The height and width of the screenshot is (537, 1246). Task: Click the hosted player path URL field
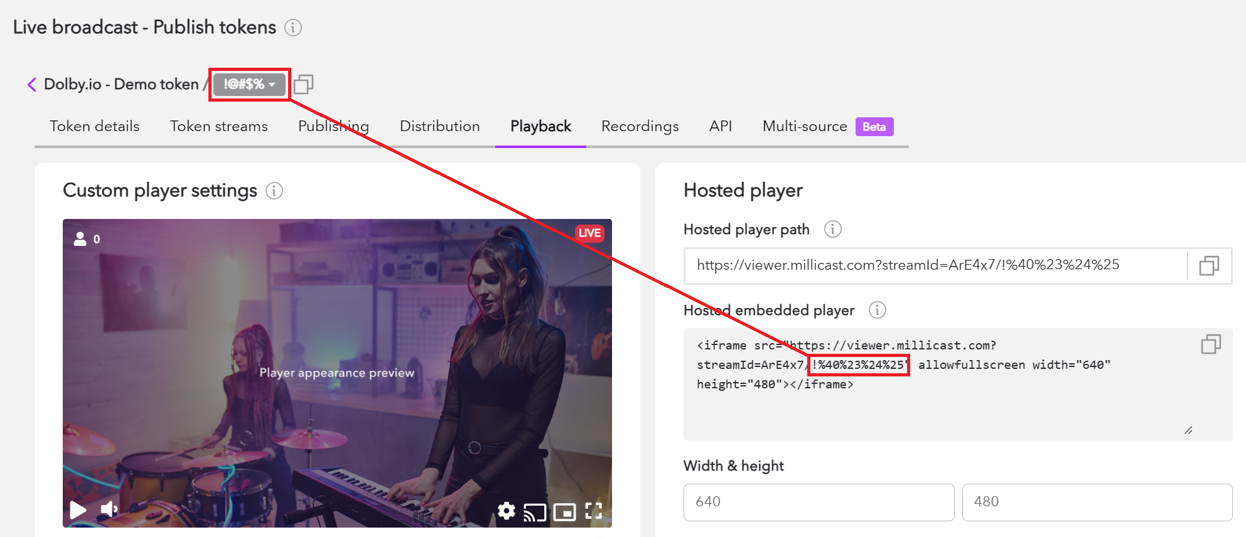[x=935, y=265]
